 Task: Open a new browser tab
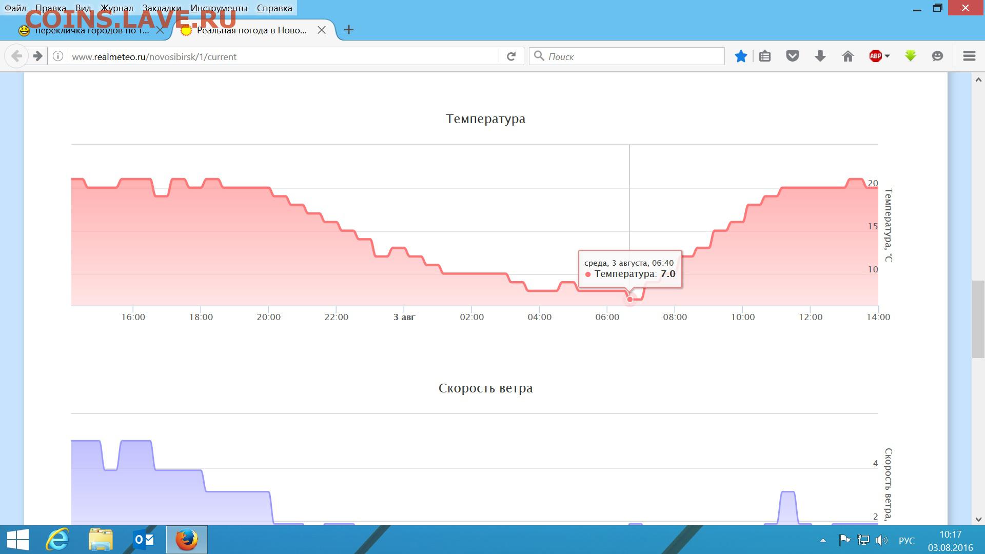click(x=349, y=30)
